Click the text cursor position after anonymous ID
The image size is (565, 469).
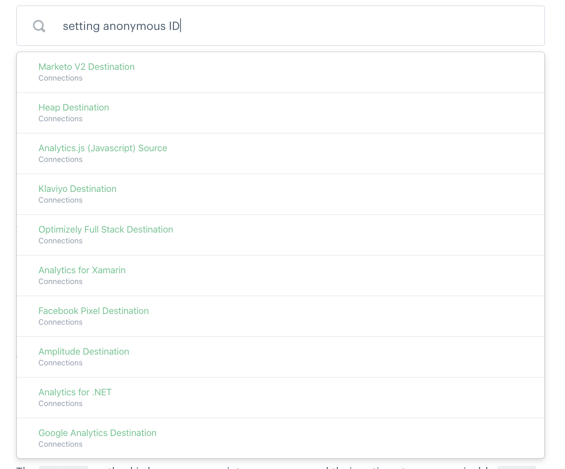click(181, 26)
